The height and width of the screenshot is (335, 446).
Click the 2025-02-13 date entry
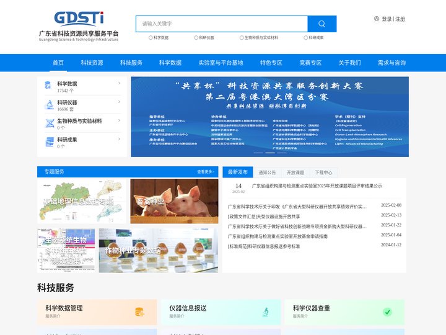[x=391, y=215]
